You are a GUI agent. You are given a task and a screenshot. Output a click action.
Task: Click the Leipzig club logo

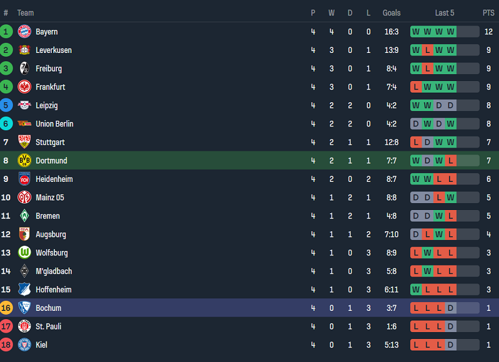(x=24, y=105)
